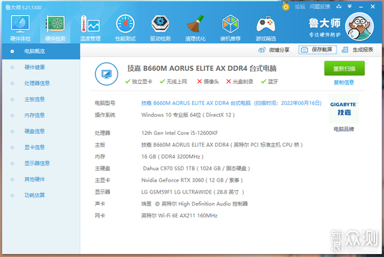Close the 鲁大师 window
Screen dimensions: 384x257
click(x=373, y=7)
